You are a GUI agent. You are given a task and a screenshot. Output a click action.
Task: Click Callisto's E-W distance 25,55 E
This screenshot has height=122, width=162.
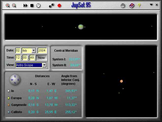[51, 112]
